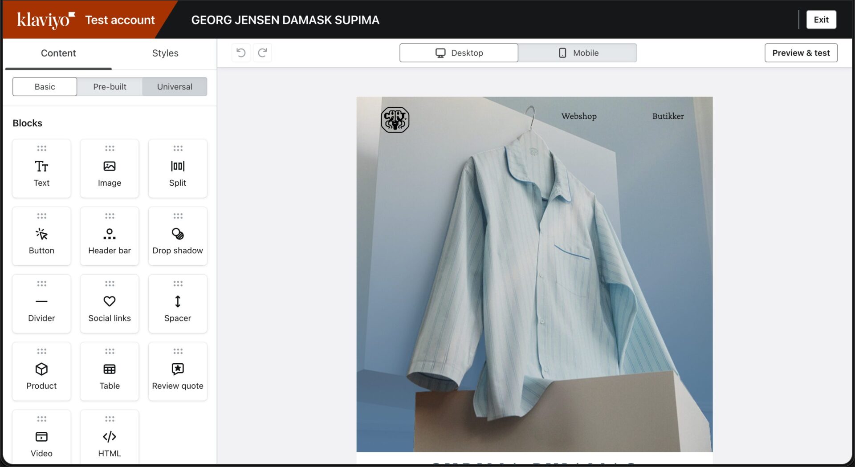Click the Preview & test button
Viewport: 855px width, 467px height.
(x=801, y=53)
